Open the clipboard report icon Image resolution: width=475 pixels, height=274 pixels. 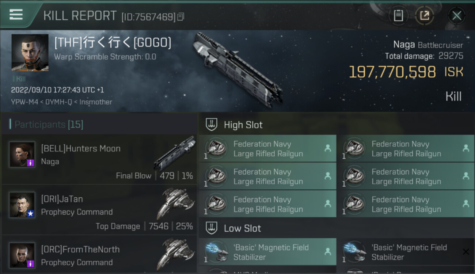click(x=398, y=15)
